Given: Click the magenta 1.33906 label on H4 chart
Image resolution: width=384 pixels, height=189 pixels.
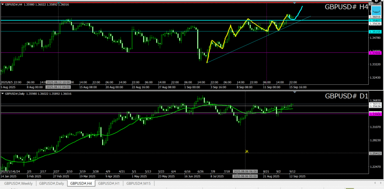Looking at the screenshot, I should point(375,53).
